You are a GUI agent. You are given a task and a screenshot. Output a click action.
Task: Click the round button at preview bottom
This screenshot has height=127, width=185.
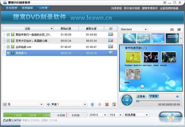(142, 87)
